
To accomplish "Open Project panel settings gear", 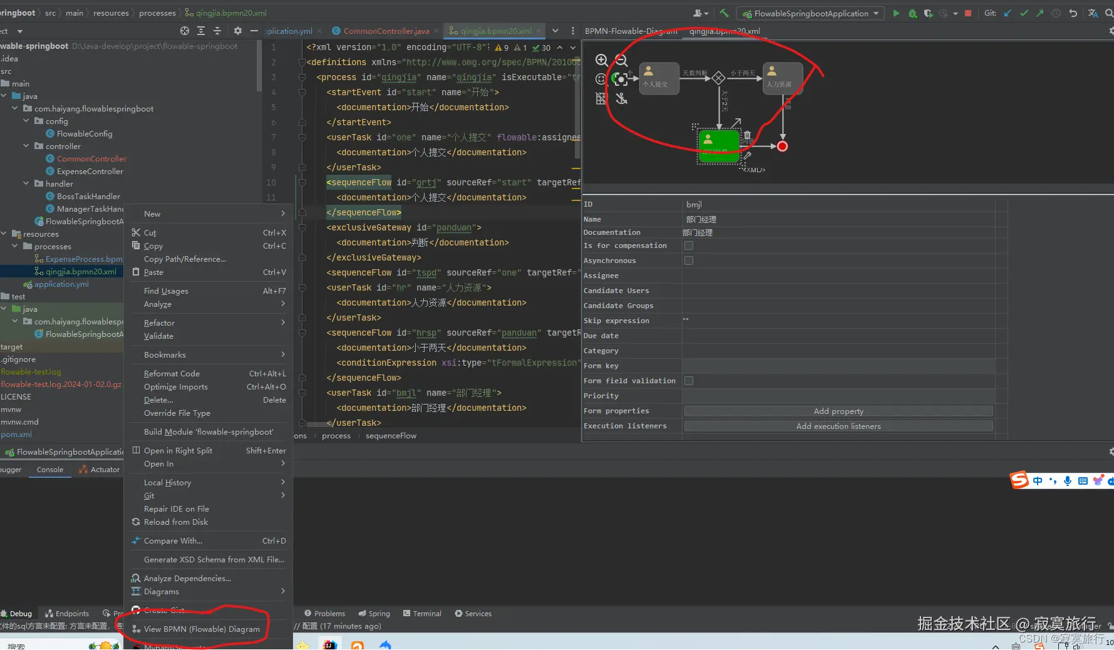I will point(237,31).
